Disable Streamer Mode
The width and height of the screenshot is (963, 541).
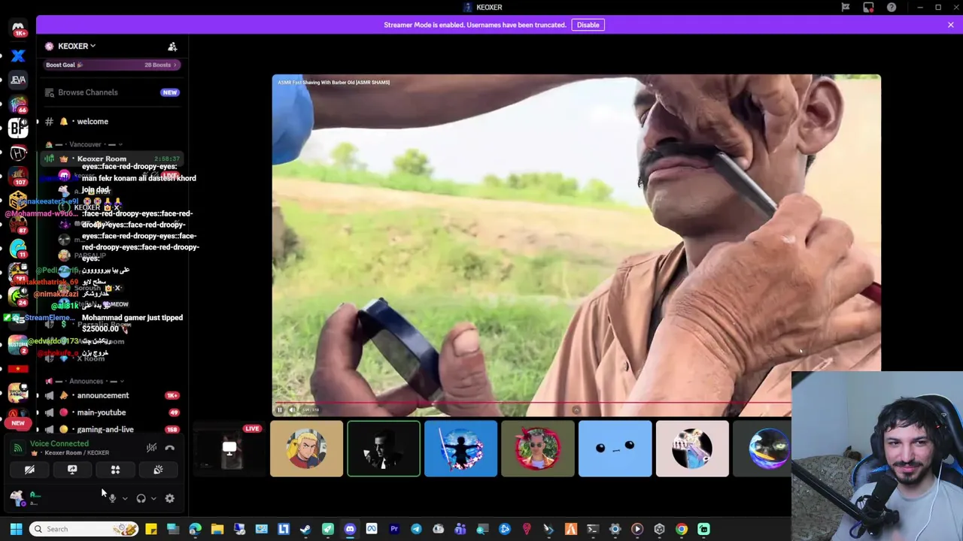pos(588,25)
